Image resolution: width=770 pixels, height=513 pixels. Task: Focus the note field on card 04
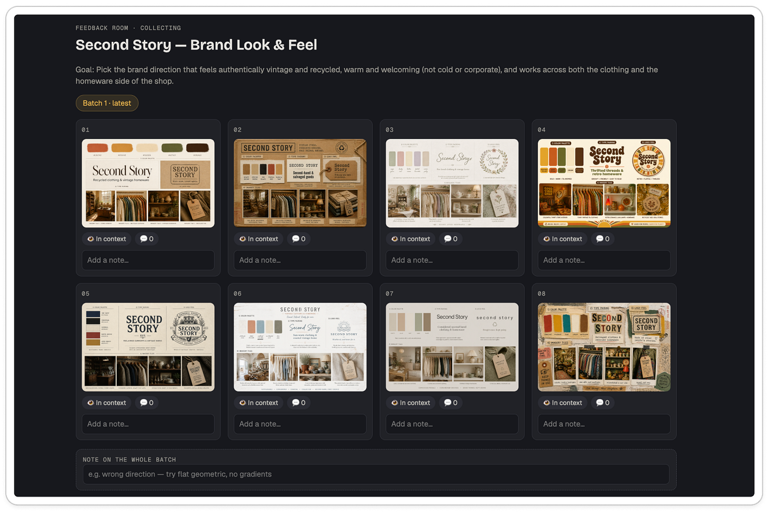[604, 260]
